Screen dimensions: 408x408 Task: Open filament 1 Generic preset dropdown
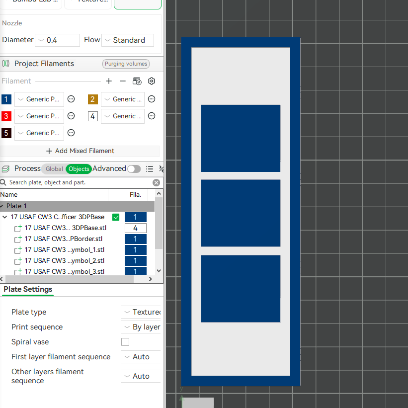click(39, 99)
